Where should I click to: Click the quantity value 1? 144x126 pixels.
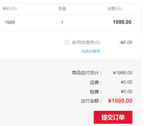pos(62,22)
